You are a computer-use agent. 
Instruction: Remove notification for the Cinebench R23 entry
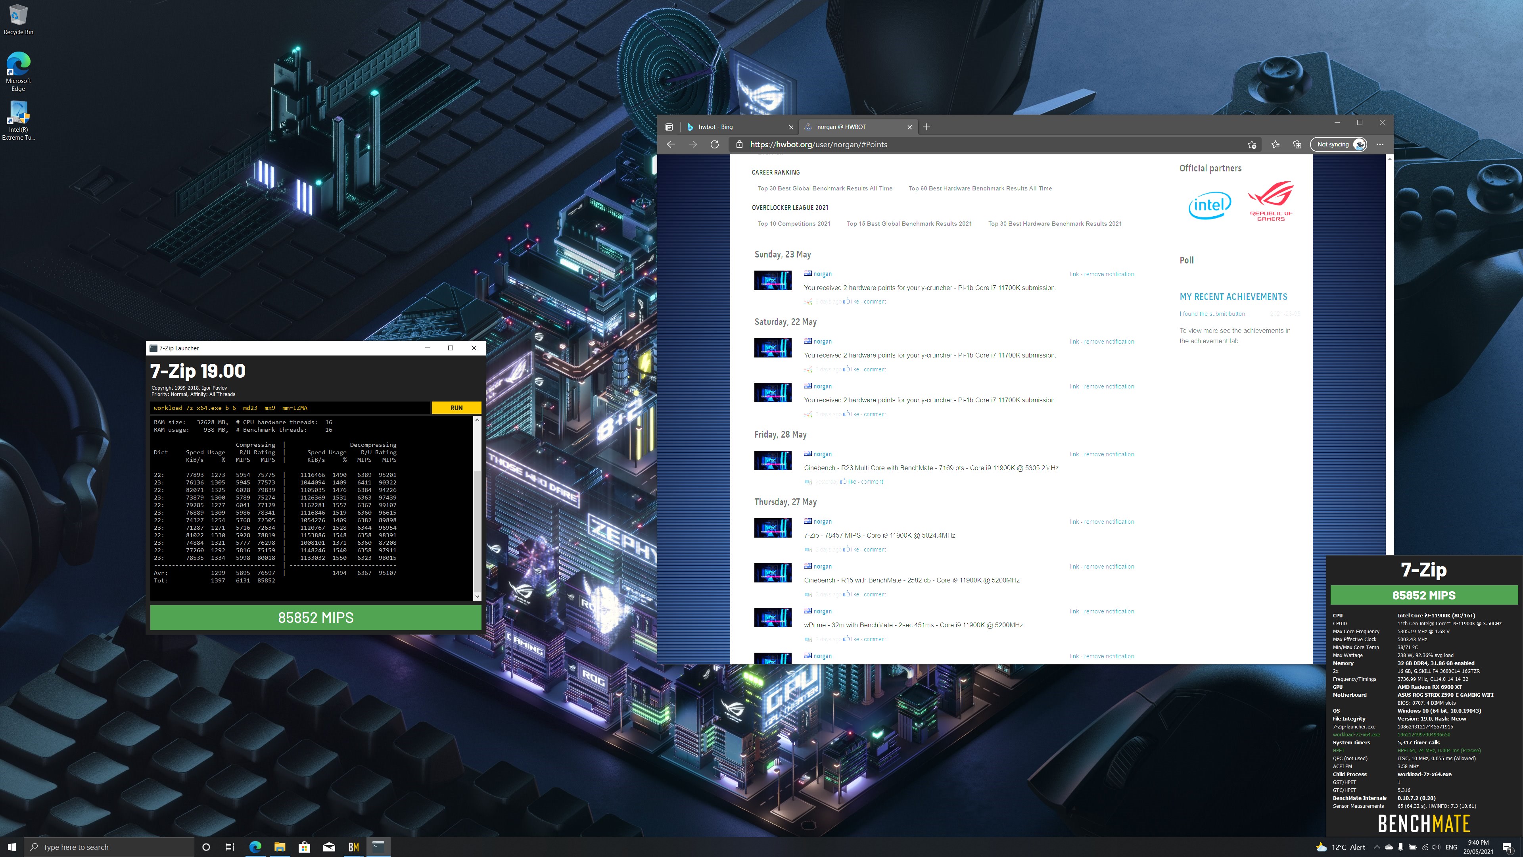1109,454
